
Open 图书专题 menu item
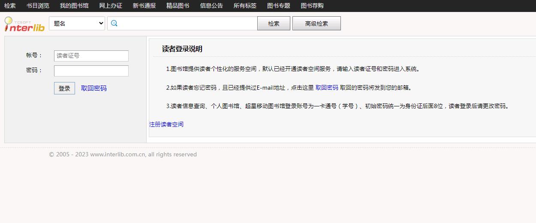pos(278,6)
